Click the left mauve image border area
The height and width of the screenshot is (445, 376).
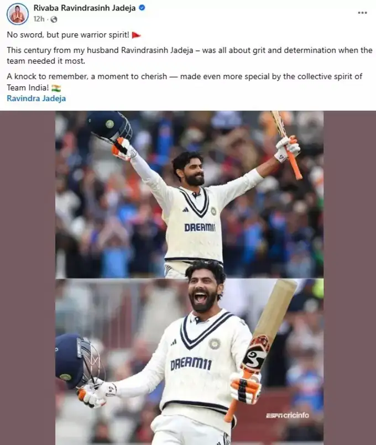(x=28, y=278)
